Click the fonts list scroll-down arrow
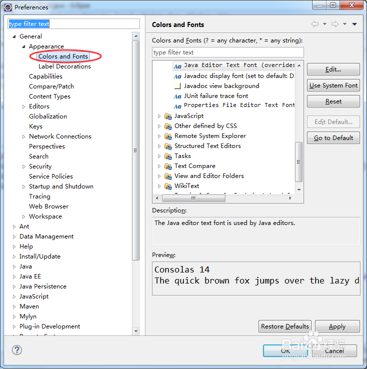367x369 pixels. pyautogui.click(x=299, y=189)
